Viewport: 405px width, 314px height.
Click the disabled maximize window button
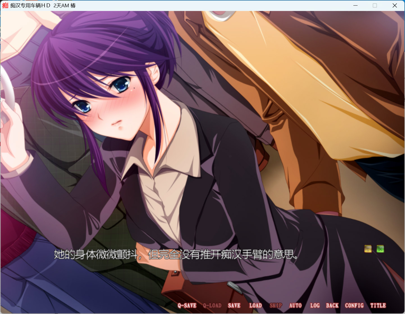375,5
